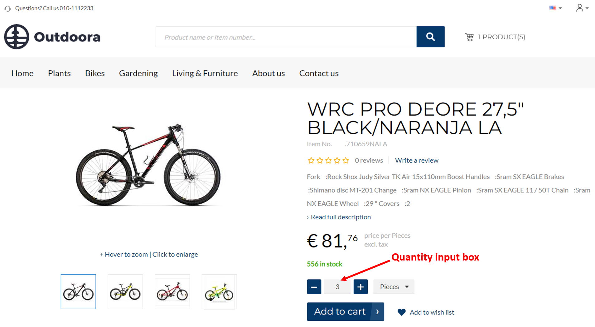Click the Write a review link
Image resolution: width=595 pixels, height=327 pixels.
(x=417, y=160)
